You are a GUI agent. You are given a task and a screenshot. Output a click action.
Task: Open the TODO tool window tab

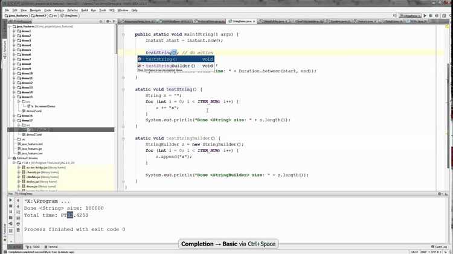(33, 247)
